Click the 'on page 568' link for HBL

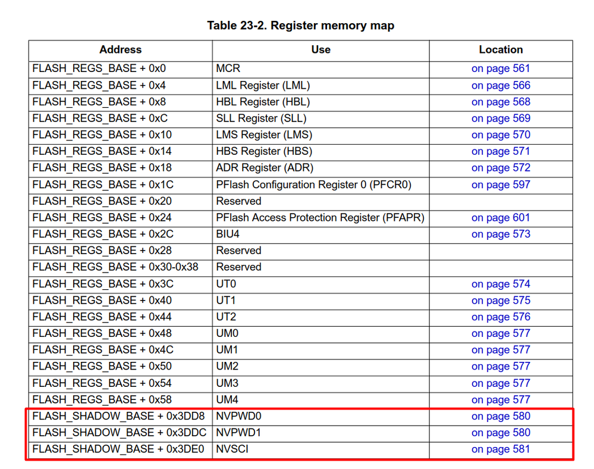tap(501, 102)
